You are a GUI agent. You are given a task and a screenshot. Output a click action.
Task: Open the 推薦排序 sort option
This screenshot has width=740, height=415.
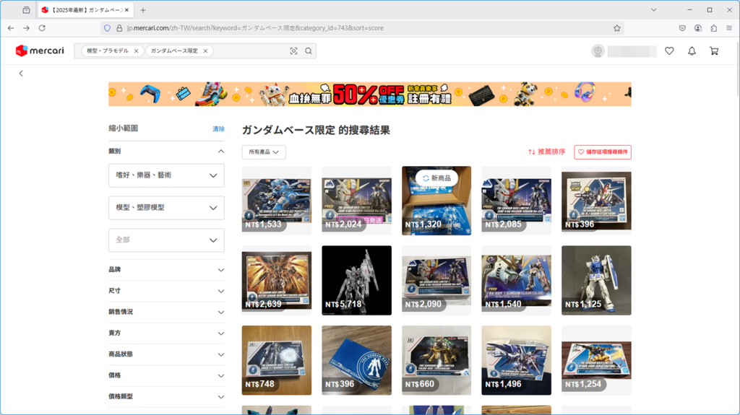click(x=546, y=152)
